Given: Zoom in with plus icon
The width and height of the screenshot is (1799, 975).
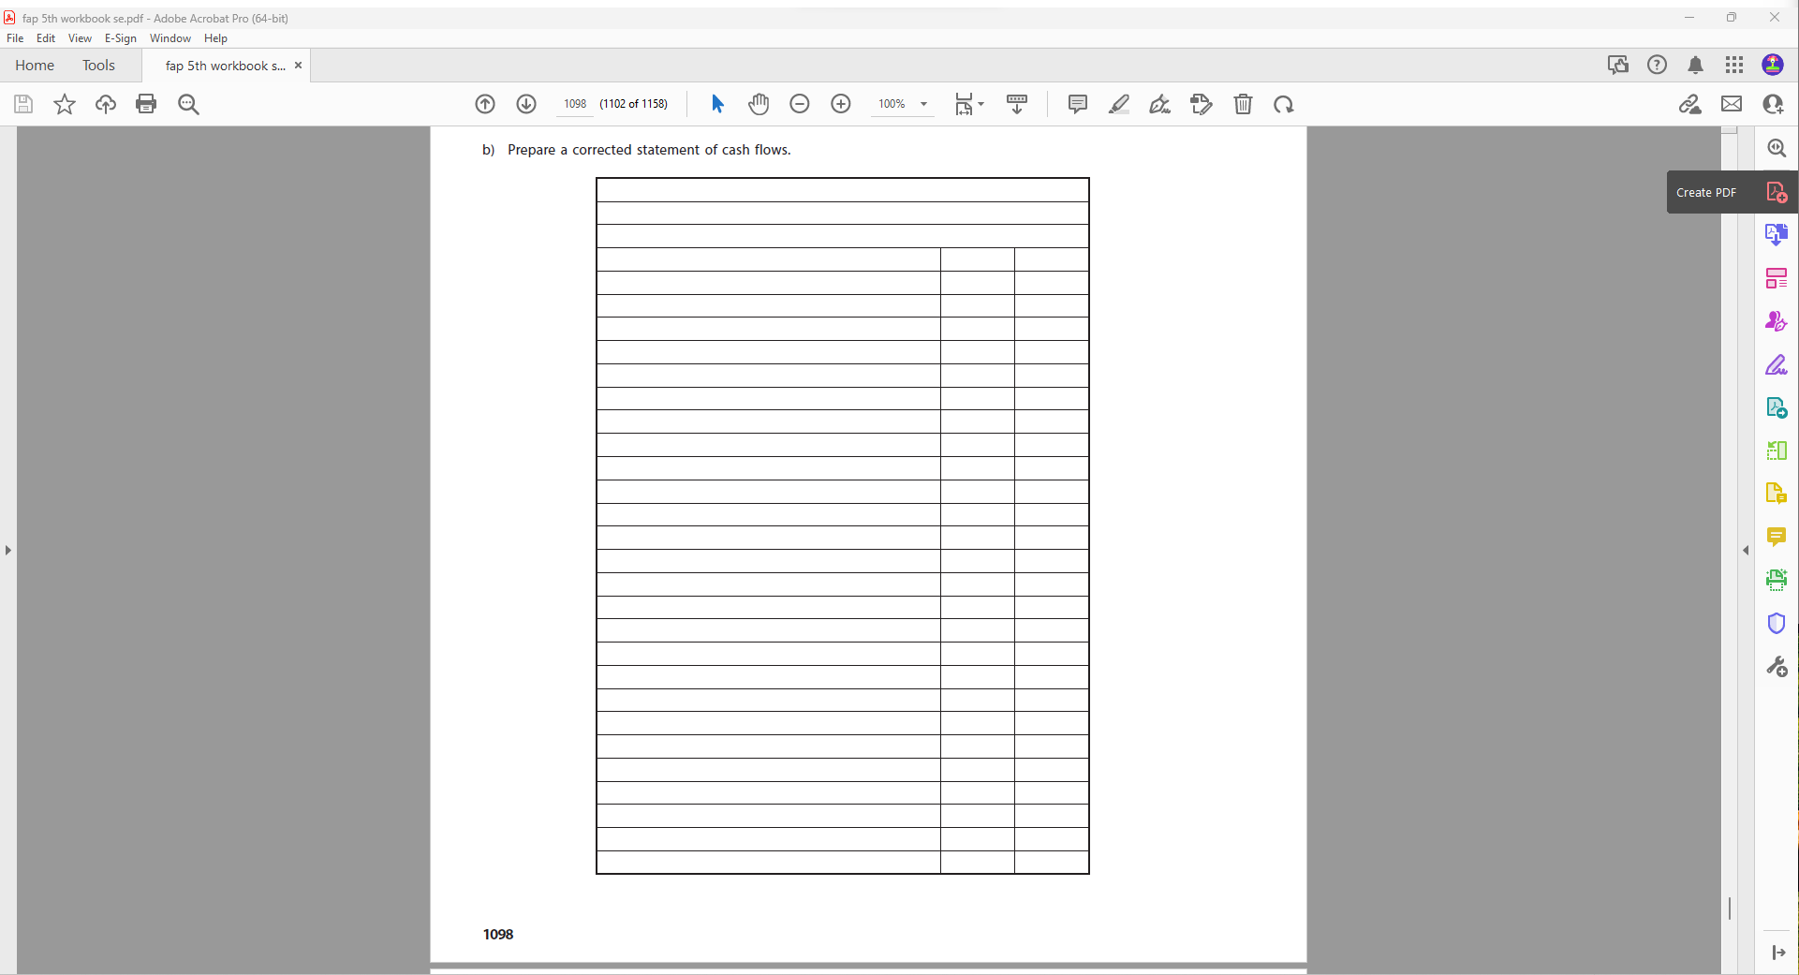Looking at the screenshot, I should point(841,104).
